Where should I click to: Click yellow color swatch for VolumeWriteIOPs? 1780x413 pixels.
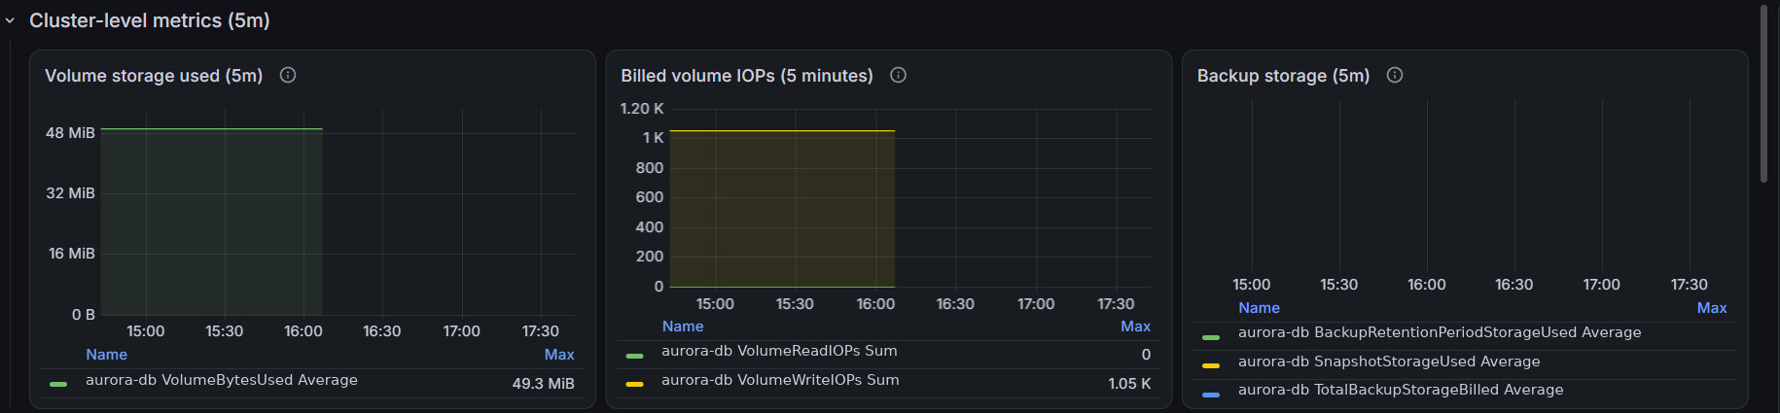[x=634, y=384]
